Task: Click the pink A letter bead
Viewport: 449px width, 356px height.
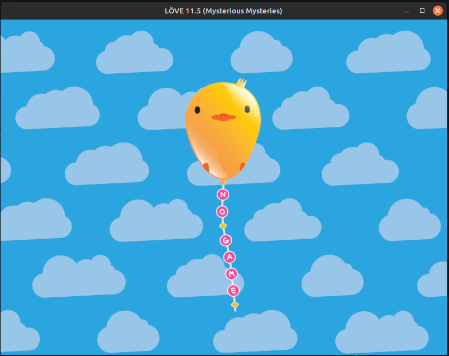Action: click(x=230, y=257)
